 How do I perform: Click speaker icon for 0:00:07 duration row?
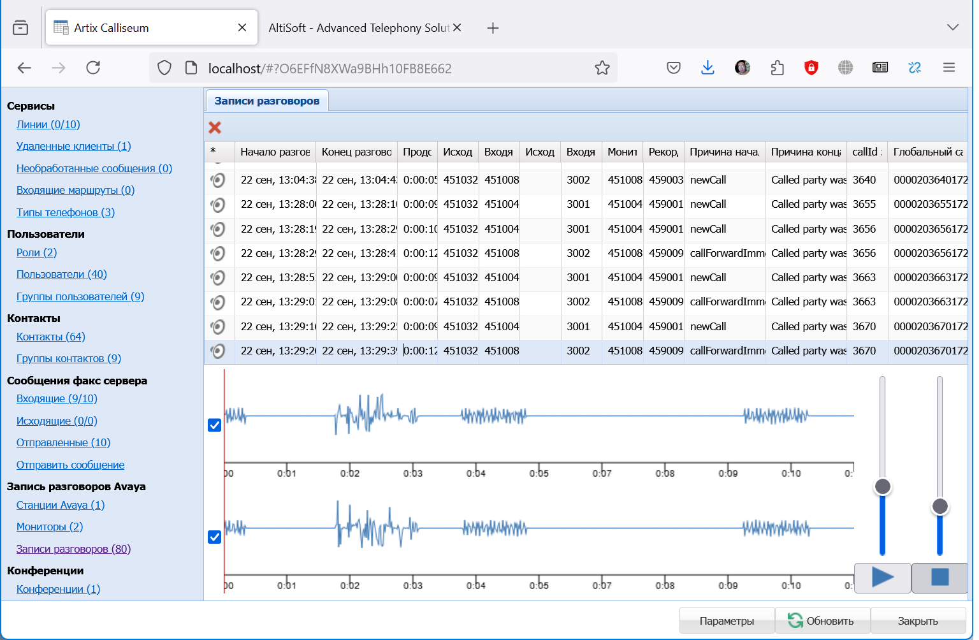click(x=218, y=302)
